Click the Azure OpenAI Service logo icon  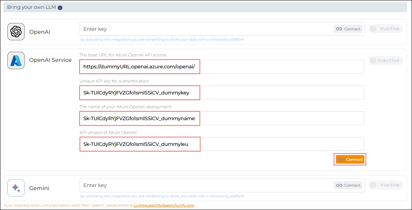16,61
